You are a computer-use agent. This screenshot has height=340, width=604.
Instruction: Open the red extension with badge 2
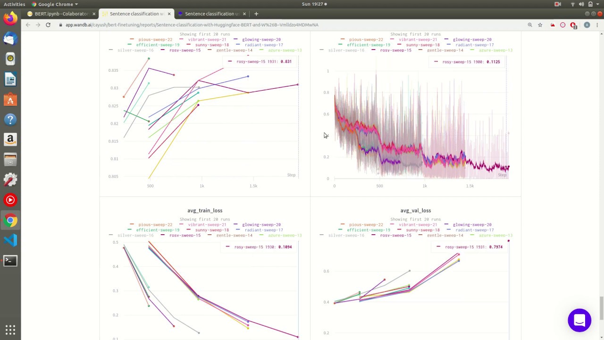573,25
